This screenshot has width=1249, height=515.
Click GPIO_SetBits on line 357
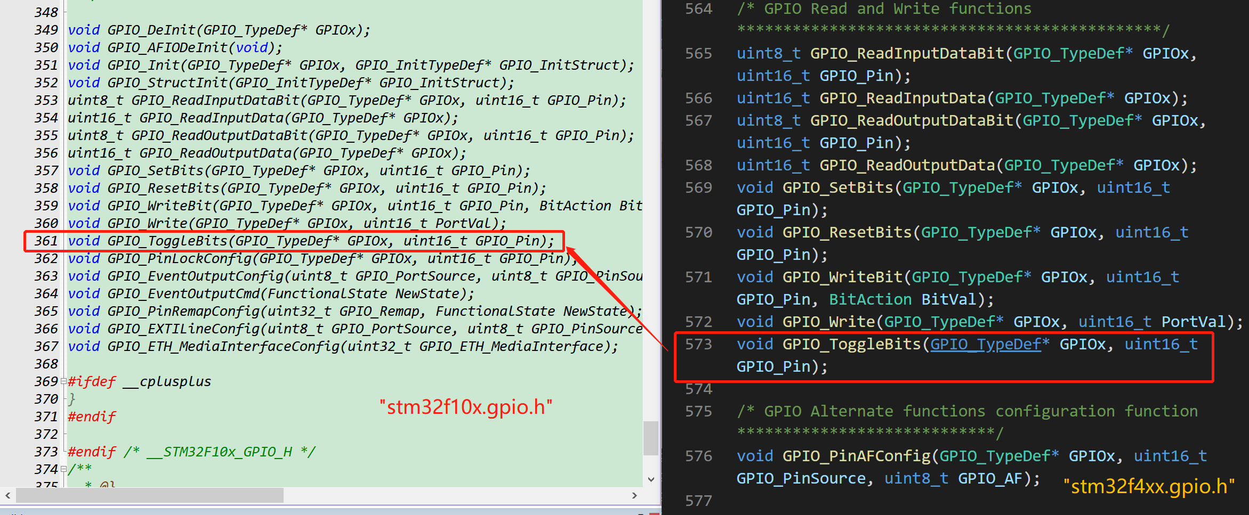(156, 170)
